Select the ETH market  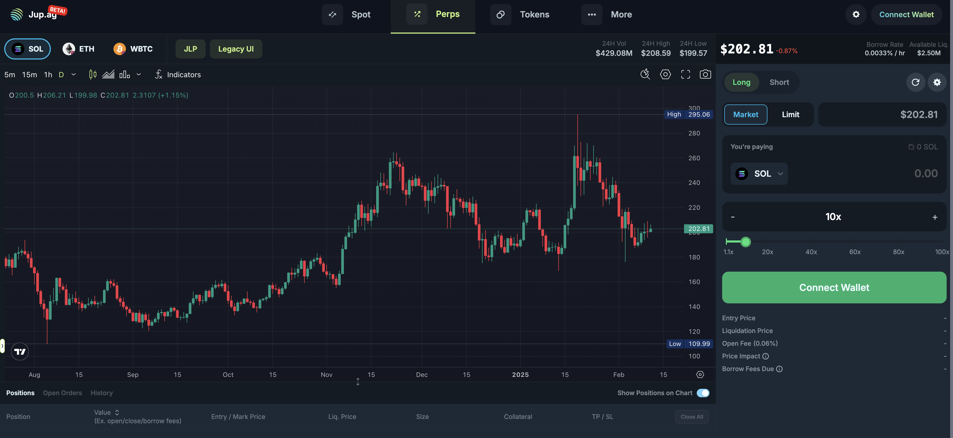coord(78,49)
